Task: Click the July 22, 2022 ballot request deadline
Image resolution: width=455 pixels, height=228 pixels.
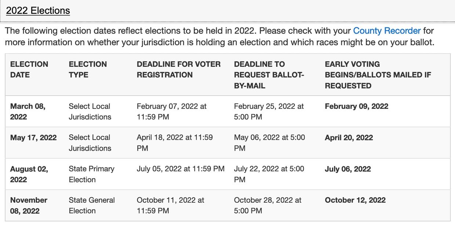Action: tap(269, 174)
